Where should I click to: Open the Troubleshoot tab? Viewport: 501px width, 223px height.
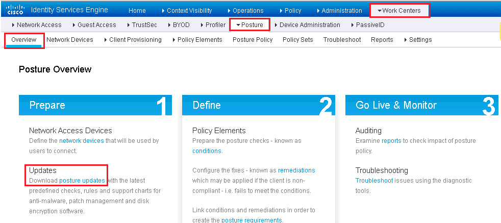point(342,40)
